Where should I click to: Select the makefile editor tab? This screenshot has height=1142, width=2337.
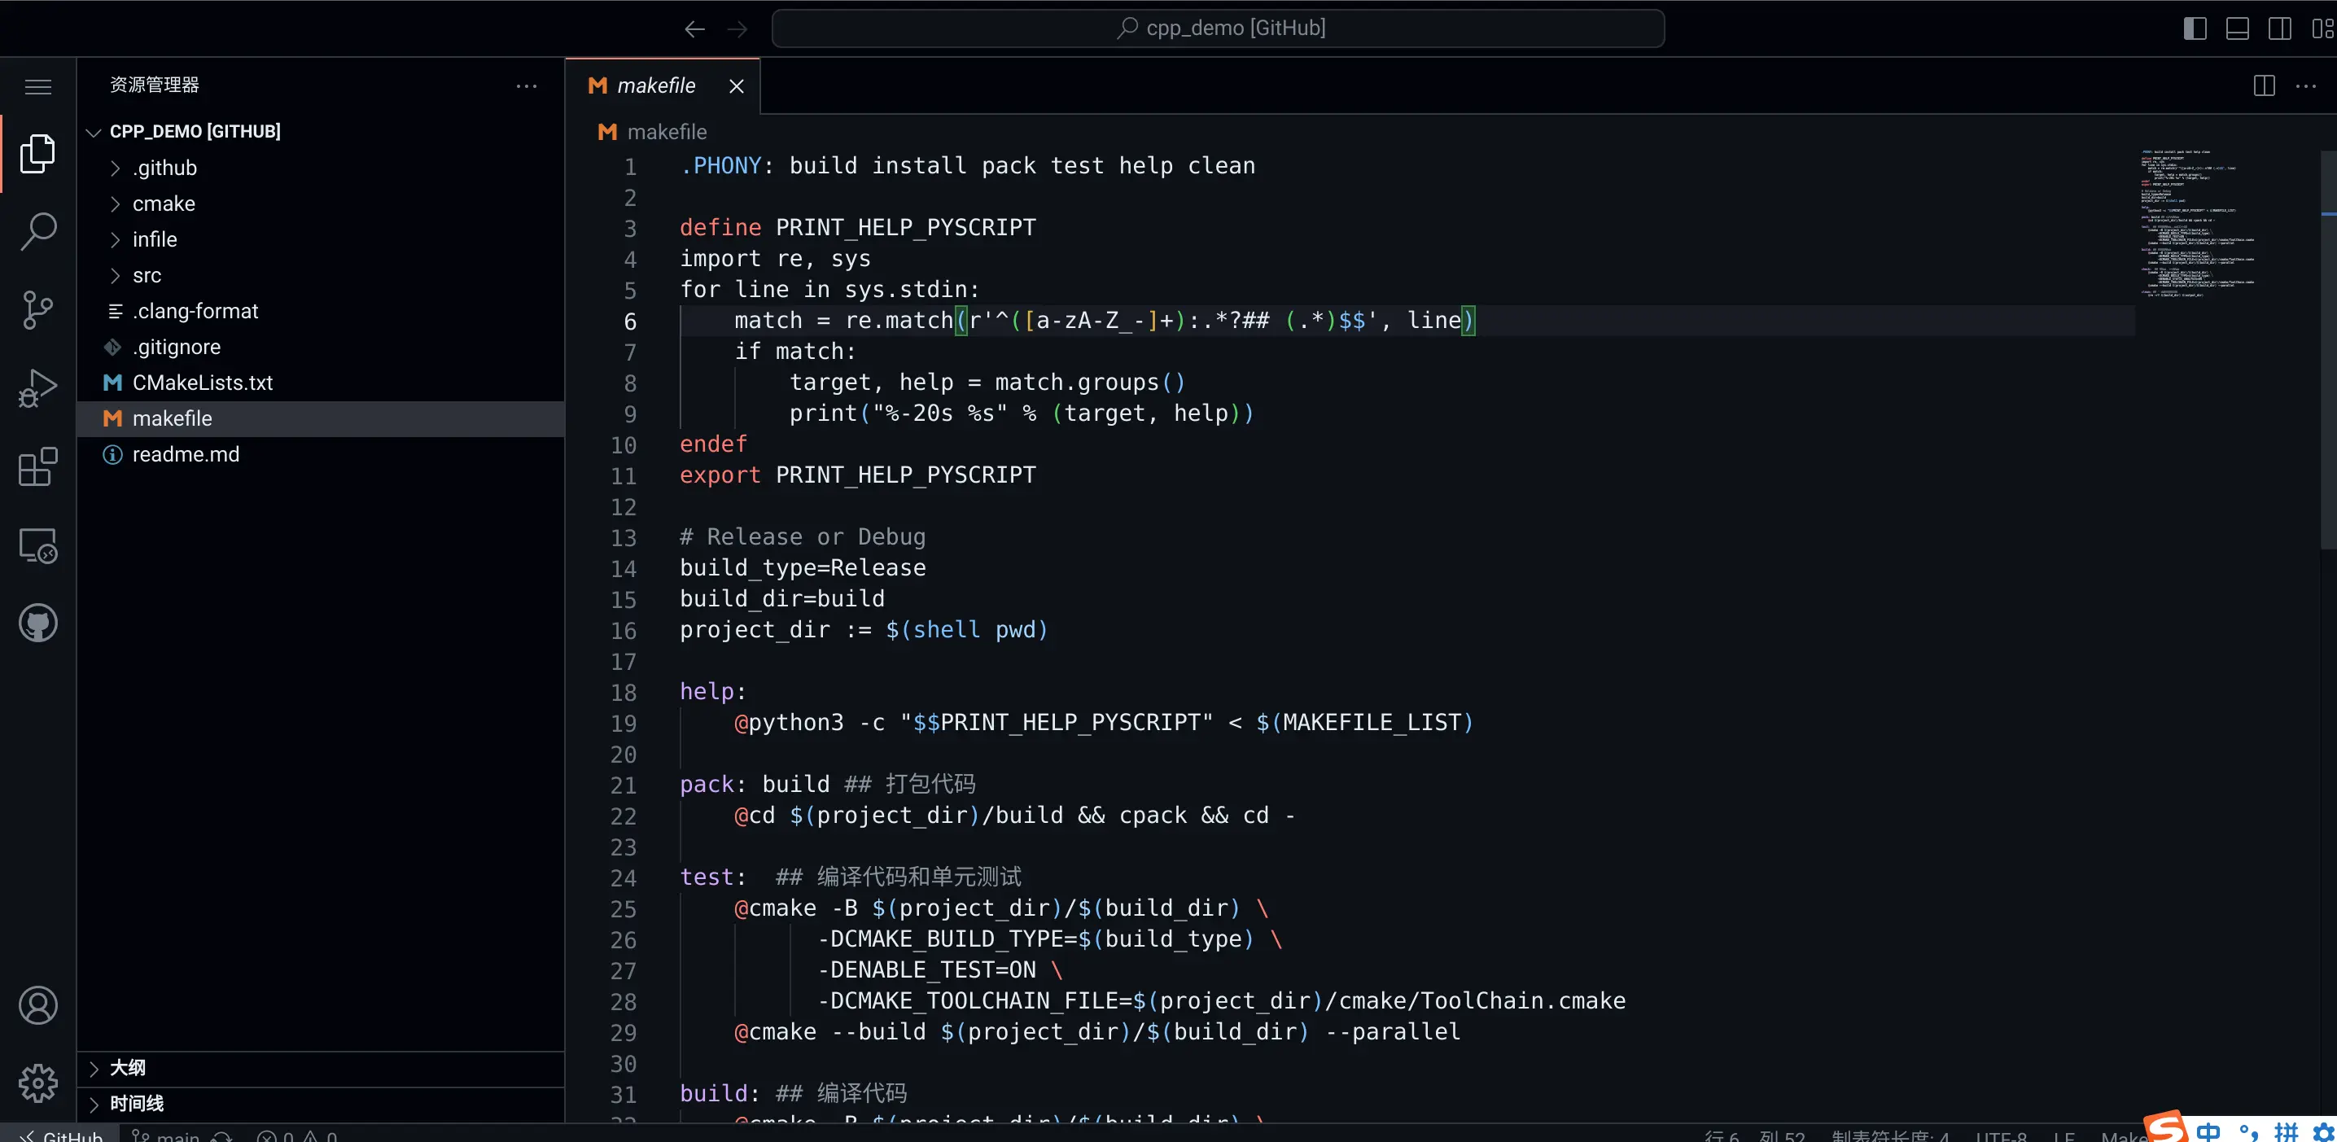pos(655,85)
